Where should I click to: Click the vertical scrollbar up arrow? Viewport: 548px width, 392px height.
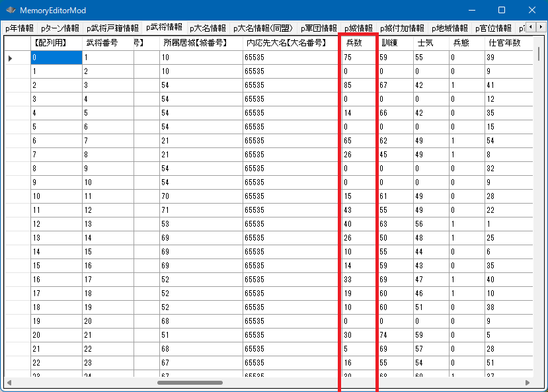point(538,40)
